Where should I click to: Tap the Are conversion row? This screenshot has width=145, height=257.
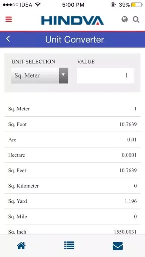(72, 140)
